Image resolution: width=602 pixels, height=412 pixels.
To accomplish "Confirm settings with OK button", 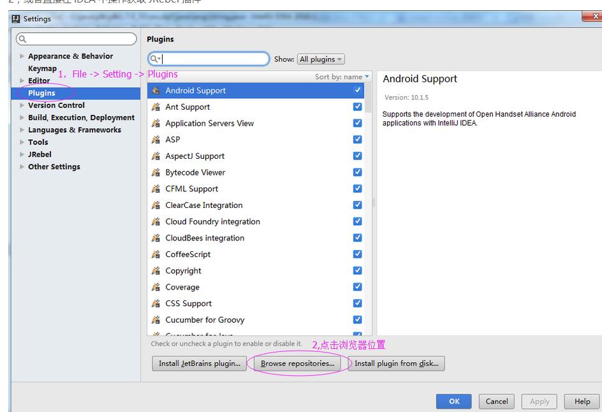I will [454, 401].
